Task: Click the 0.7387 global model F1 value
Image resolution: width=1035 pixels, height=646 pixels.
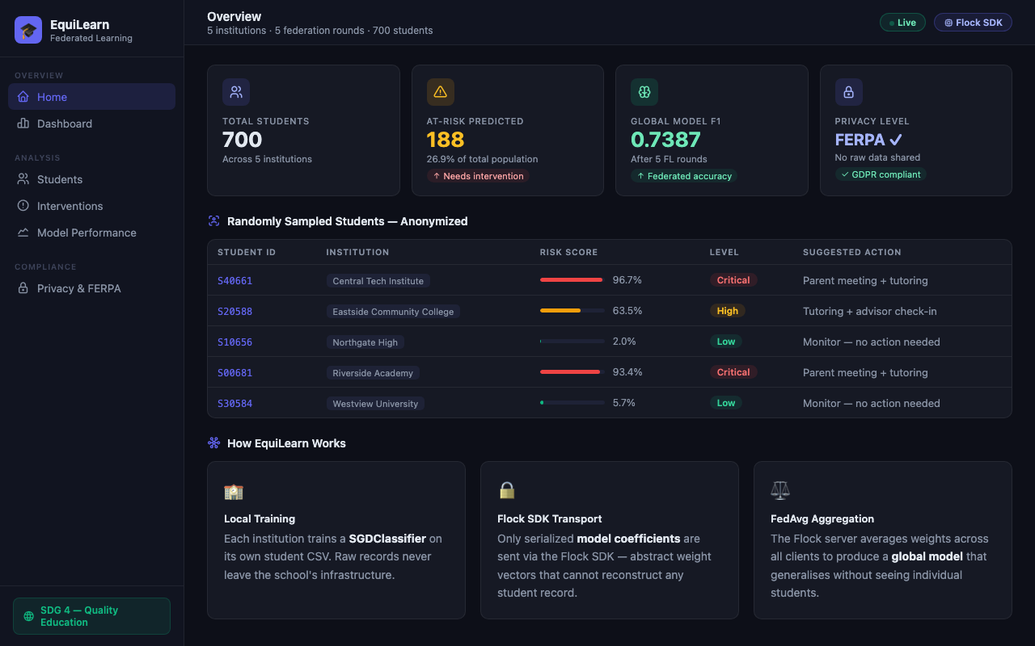Action: (x=665, y=140)
